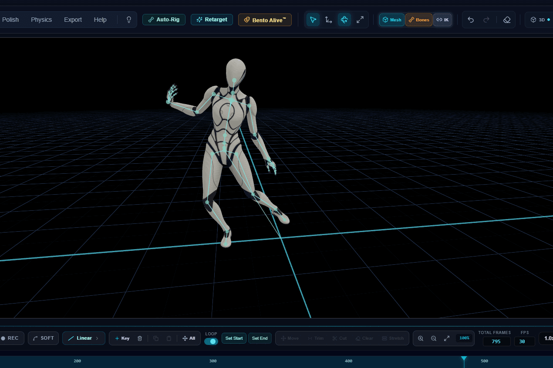Click the All button
Viewport: 553px width, 368px height.
pyautogui.click(x=189, y=338)
